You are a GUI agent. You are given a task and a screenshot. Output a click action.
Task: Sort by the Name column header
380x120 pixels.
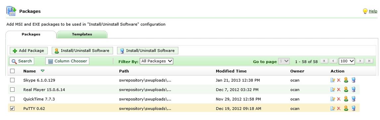coord(29,71)
